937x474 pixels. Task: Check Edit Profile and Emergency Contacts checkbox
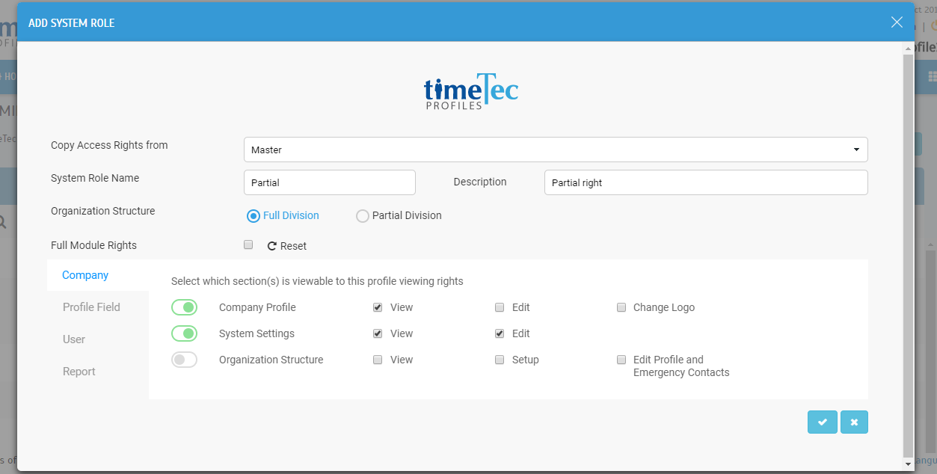[621, 360]
